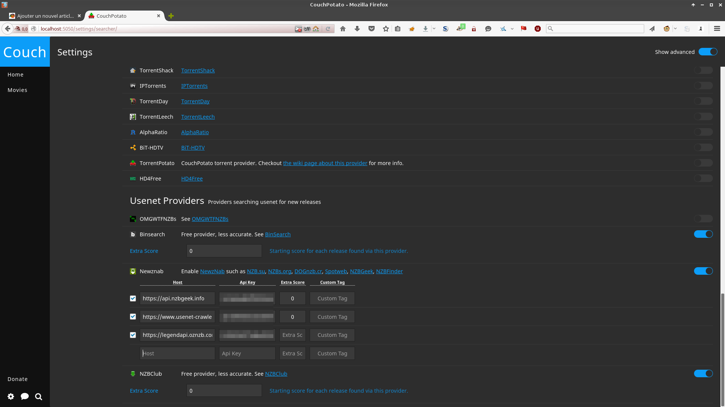Open Movies in sidebar
This screenshot has height=407, width=725.
click(17, 90)
